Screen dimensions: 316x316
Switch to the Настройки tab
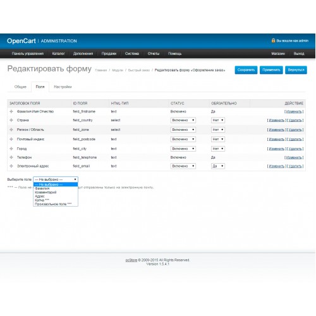point(63,87)
